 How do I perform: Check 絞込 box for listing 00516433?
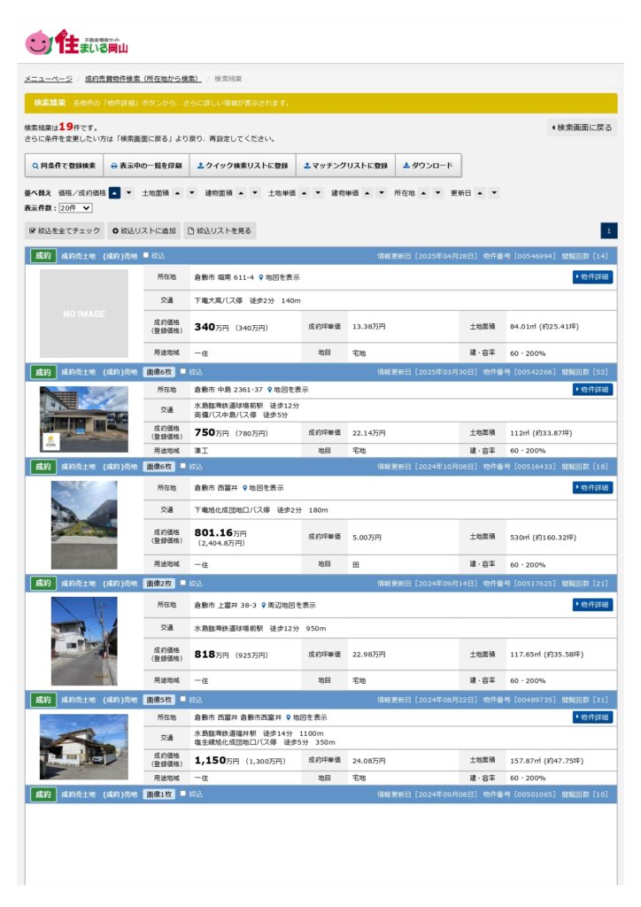click(183, 467)
